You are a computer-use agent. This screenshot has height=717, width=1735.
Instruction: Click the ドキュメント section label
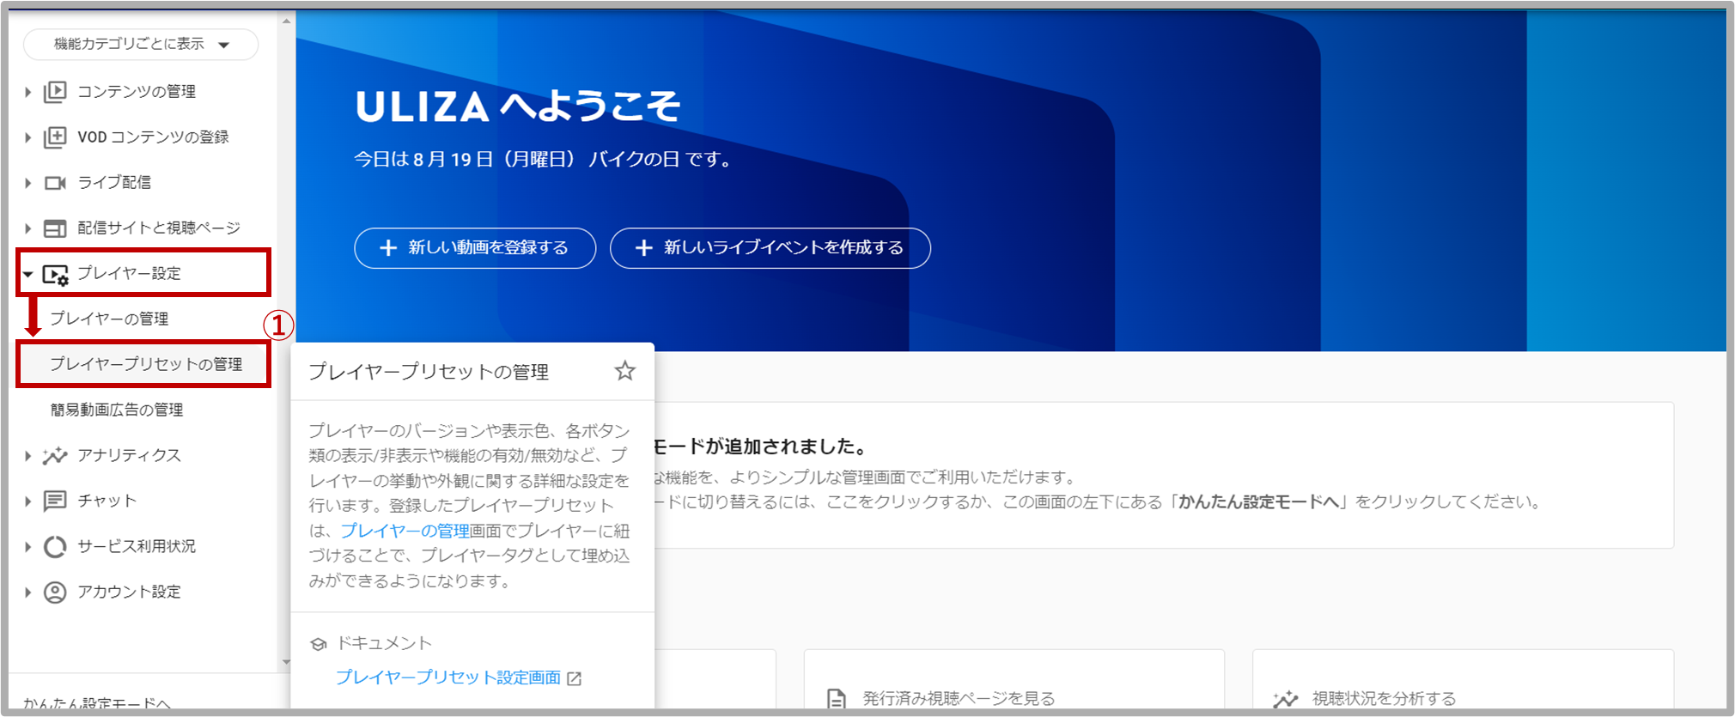tap(384, 643)
